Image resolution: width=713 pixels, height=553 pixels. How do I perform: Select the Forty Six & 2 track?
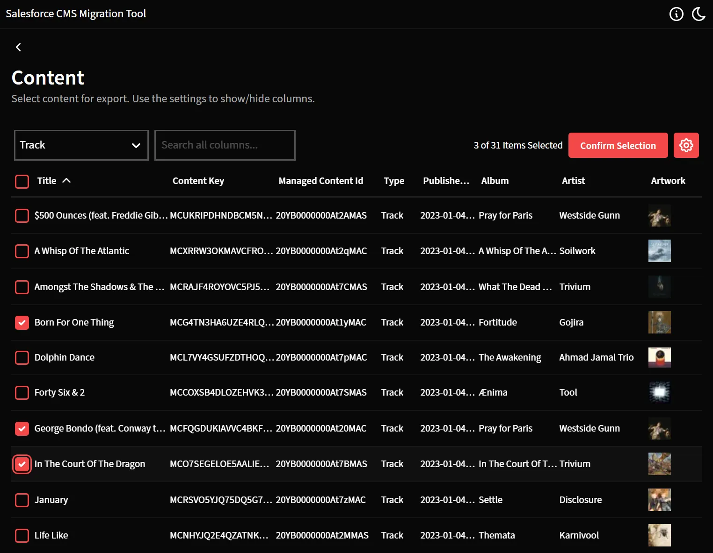pos(22,393)
